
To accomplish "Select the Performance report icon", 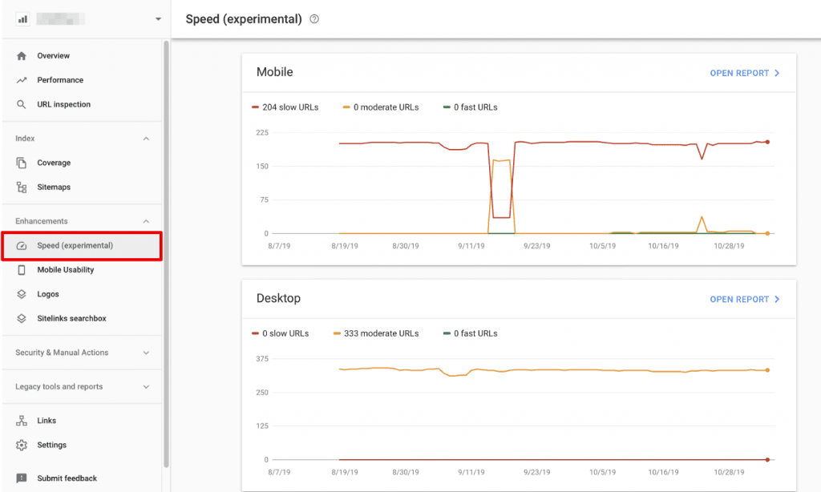I will 22,79.
